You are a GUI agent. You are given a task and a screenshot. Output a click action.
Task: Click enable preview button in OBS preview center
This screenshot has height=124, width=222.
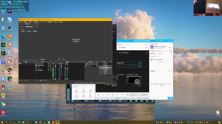(x=76, y=42)
